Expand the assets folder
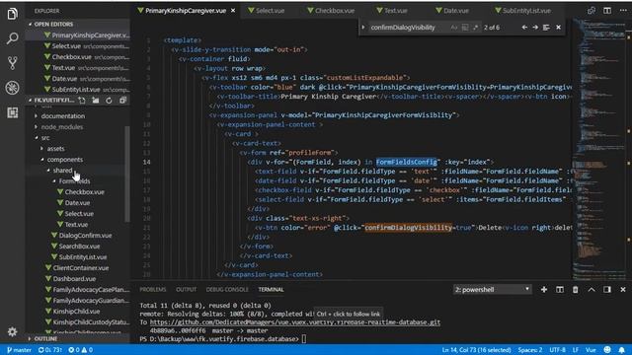The image size is (632, 355). click(55, 149)
